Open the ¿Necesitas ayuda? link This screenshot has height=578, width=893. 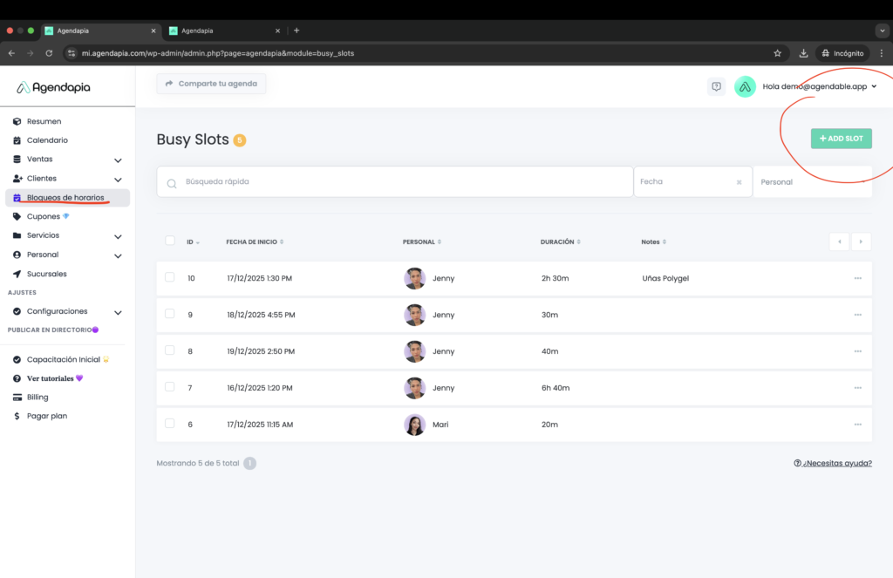pyautogui.click(x=832, y=463)
